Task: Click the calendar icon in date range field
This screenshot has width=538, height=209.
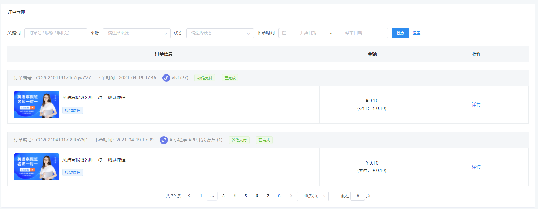Action: pos(284,33)
